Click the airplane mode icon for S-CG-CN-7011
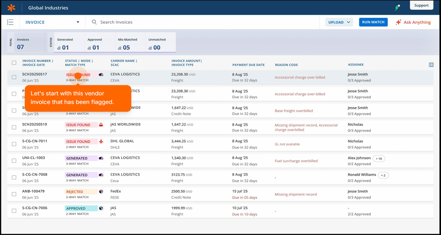The height and width of the screenshot is (235, 441). point(101,141)
